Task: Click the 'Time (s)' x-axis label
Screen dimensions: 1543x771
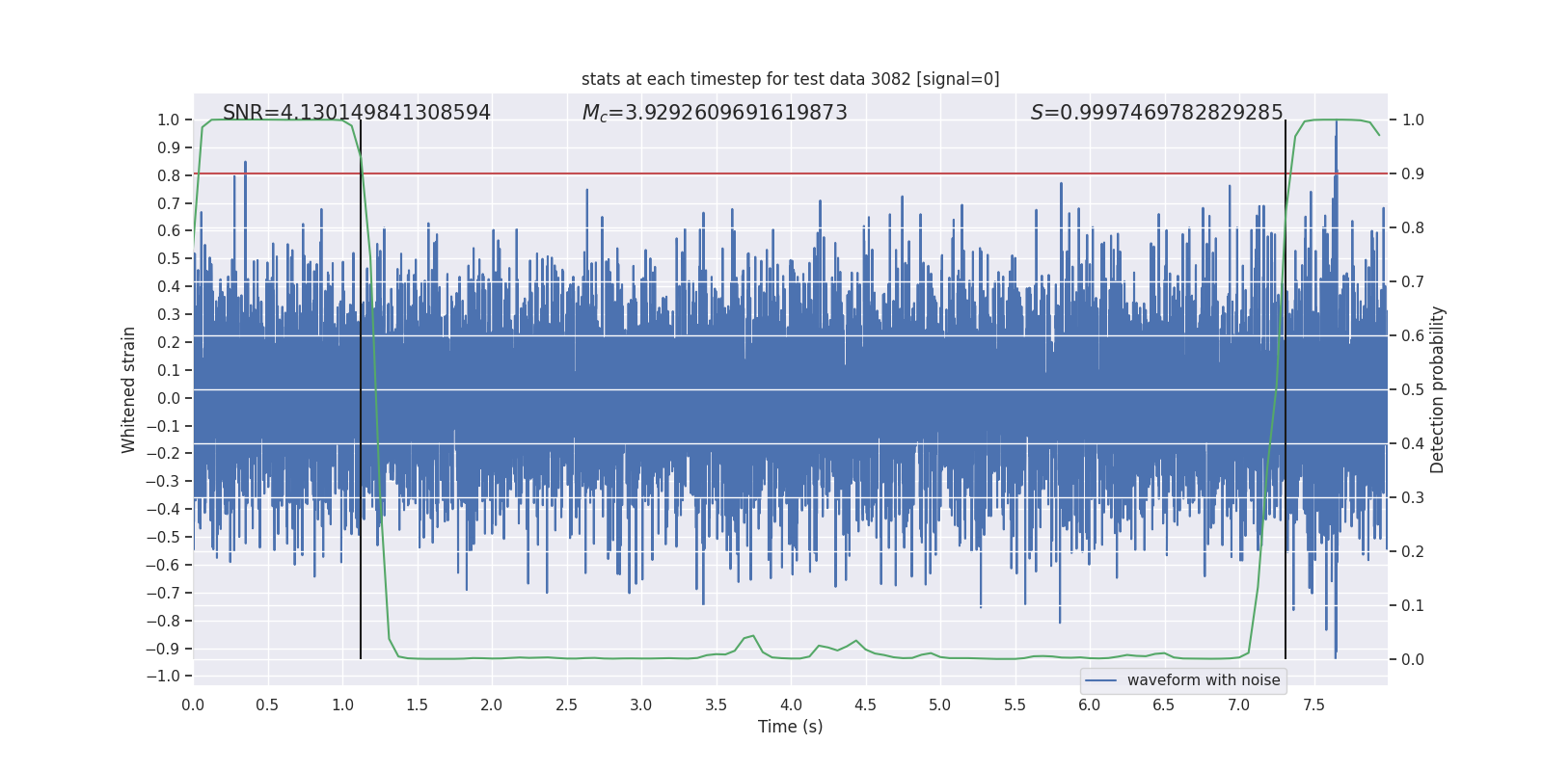Action: [x=790, y=727]
